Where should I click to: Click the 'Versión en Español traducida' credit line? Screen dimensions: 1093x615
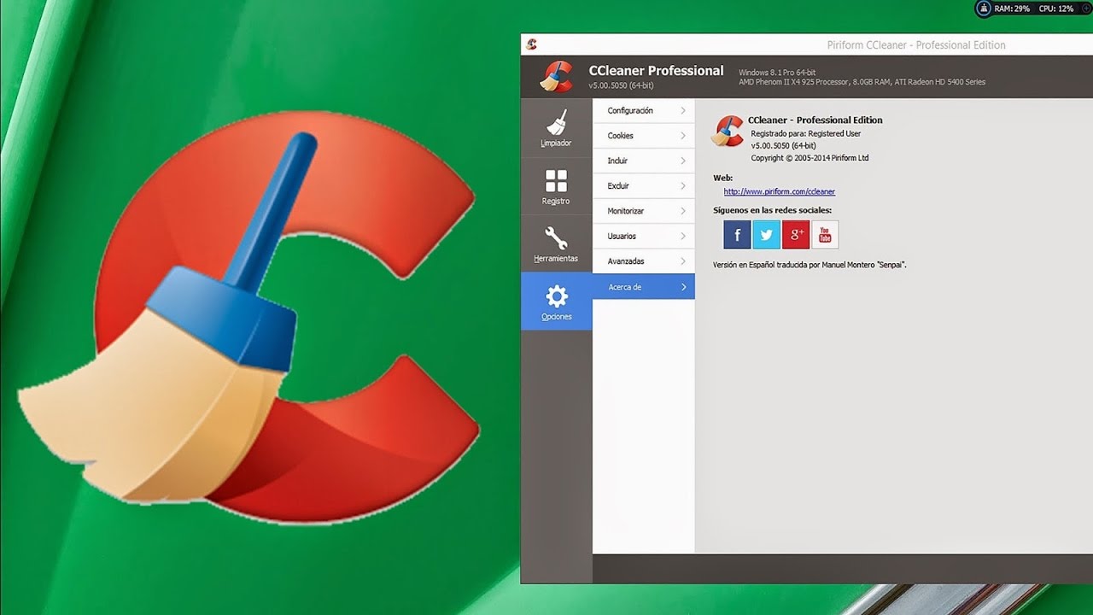(810, 265)
